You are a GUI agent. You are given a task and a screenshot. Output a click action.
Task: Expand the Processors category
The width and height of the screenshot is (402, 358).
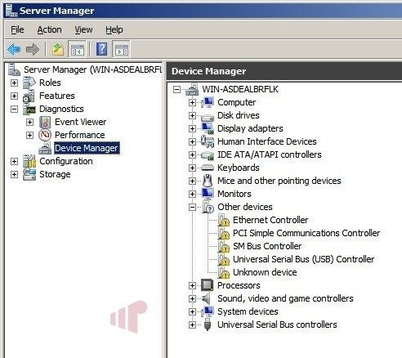pos(192,285)
